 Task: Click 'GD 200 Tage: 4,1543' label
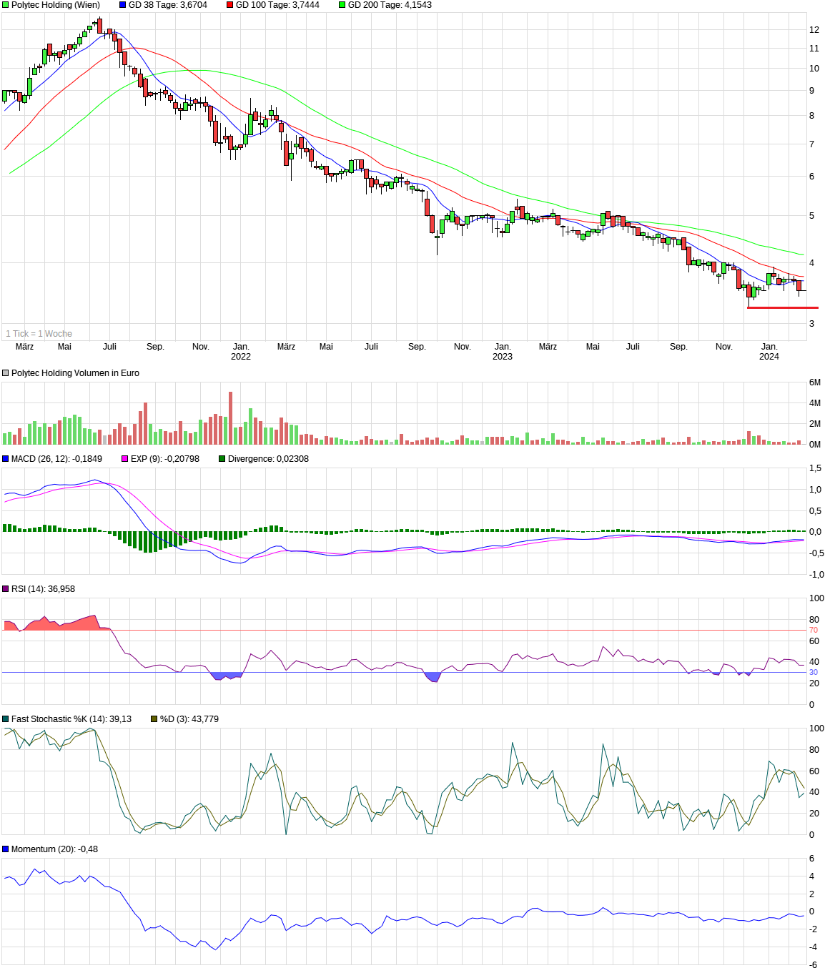coord(390,5)
